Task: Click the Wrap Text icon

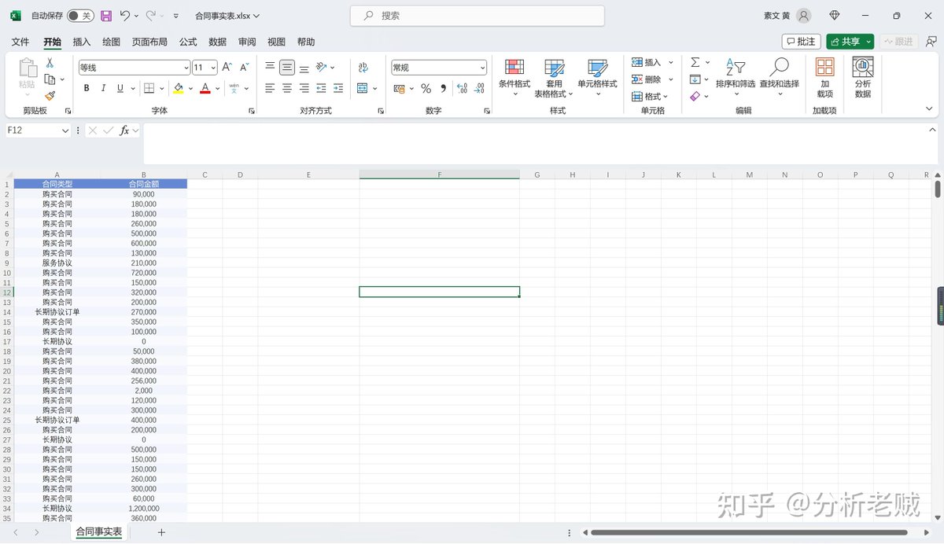Action: tap(363, 67)
